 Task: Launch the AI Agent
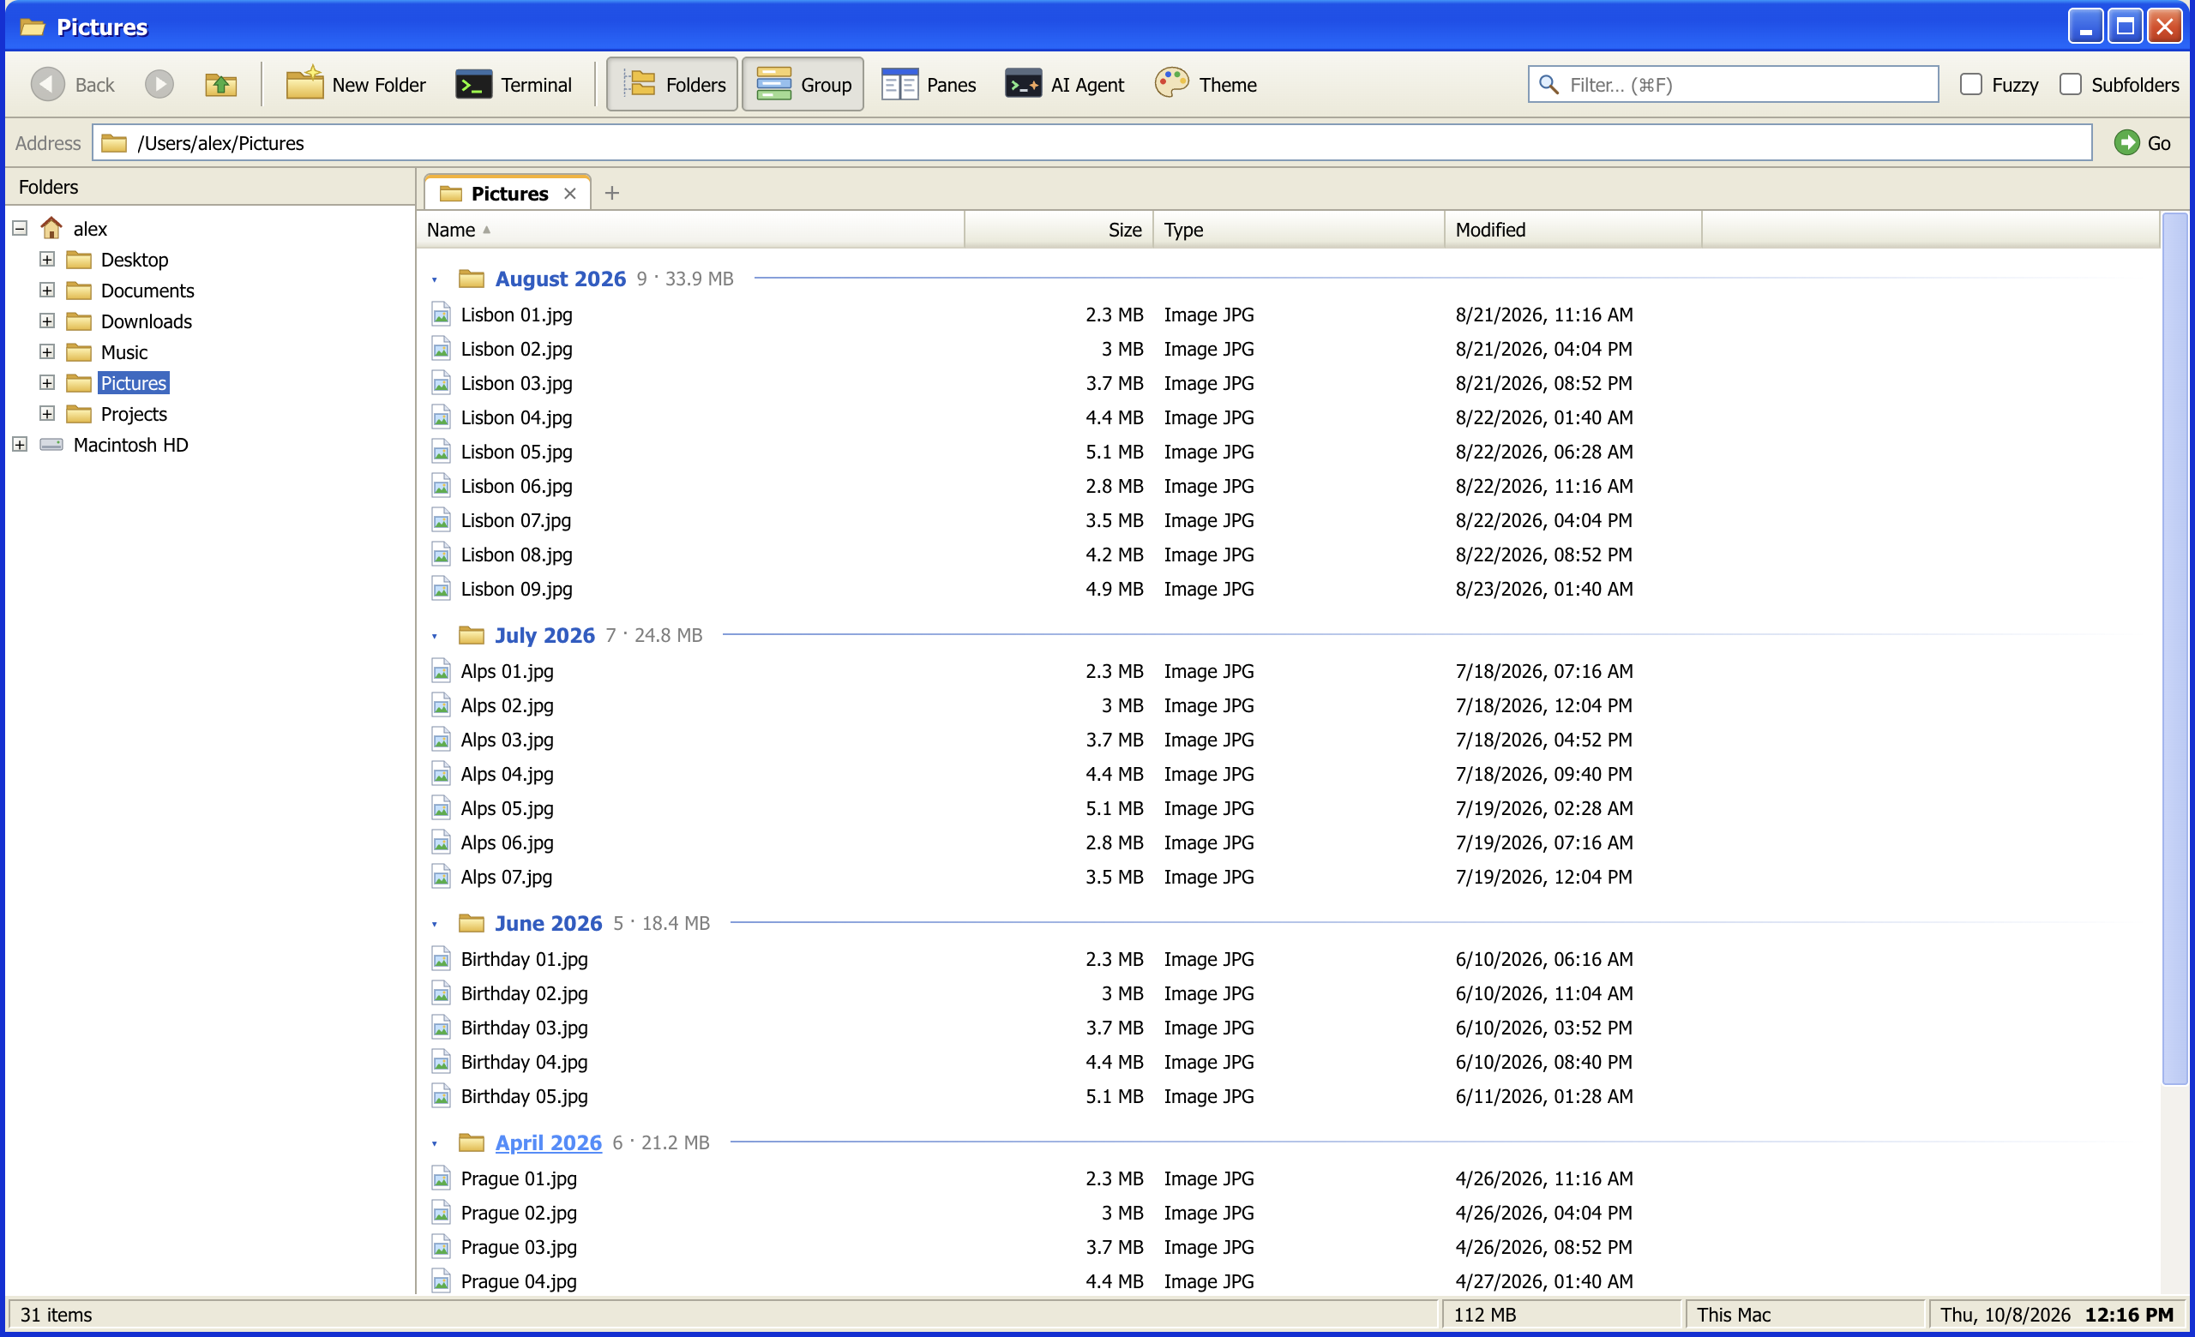(1065, 85)
